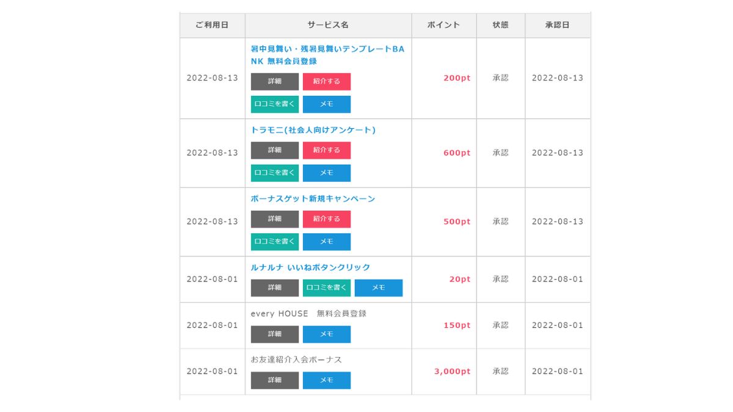
Task: Click the ポイント column header
Action: click(444, 25)
